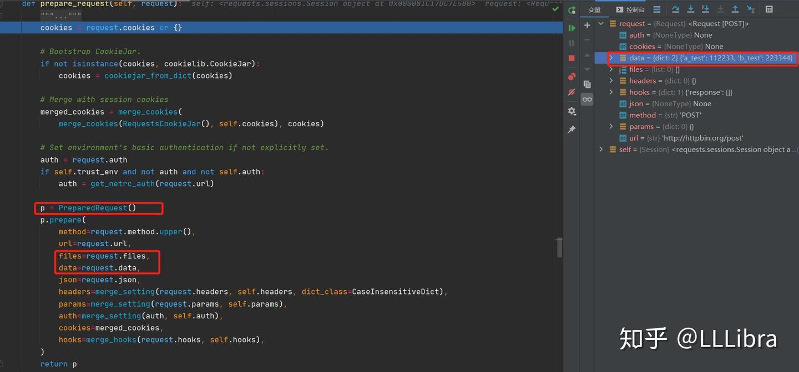Screen dimensions: 799x372
Task: Click 'PreparedRequest()' in the editor
Action: pyautogui.click(x=97, y=208)
